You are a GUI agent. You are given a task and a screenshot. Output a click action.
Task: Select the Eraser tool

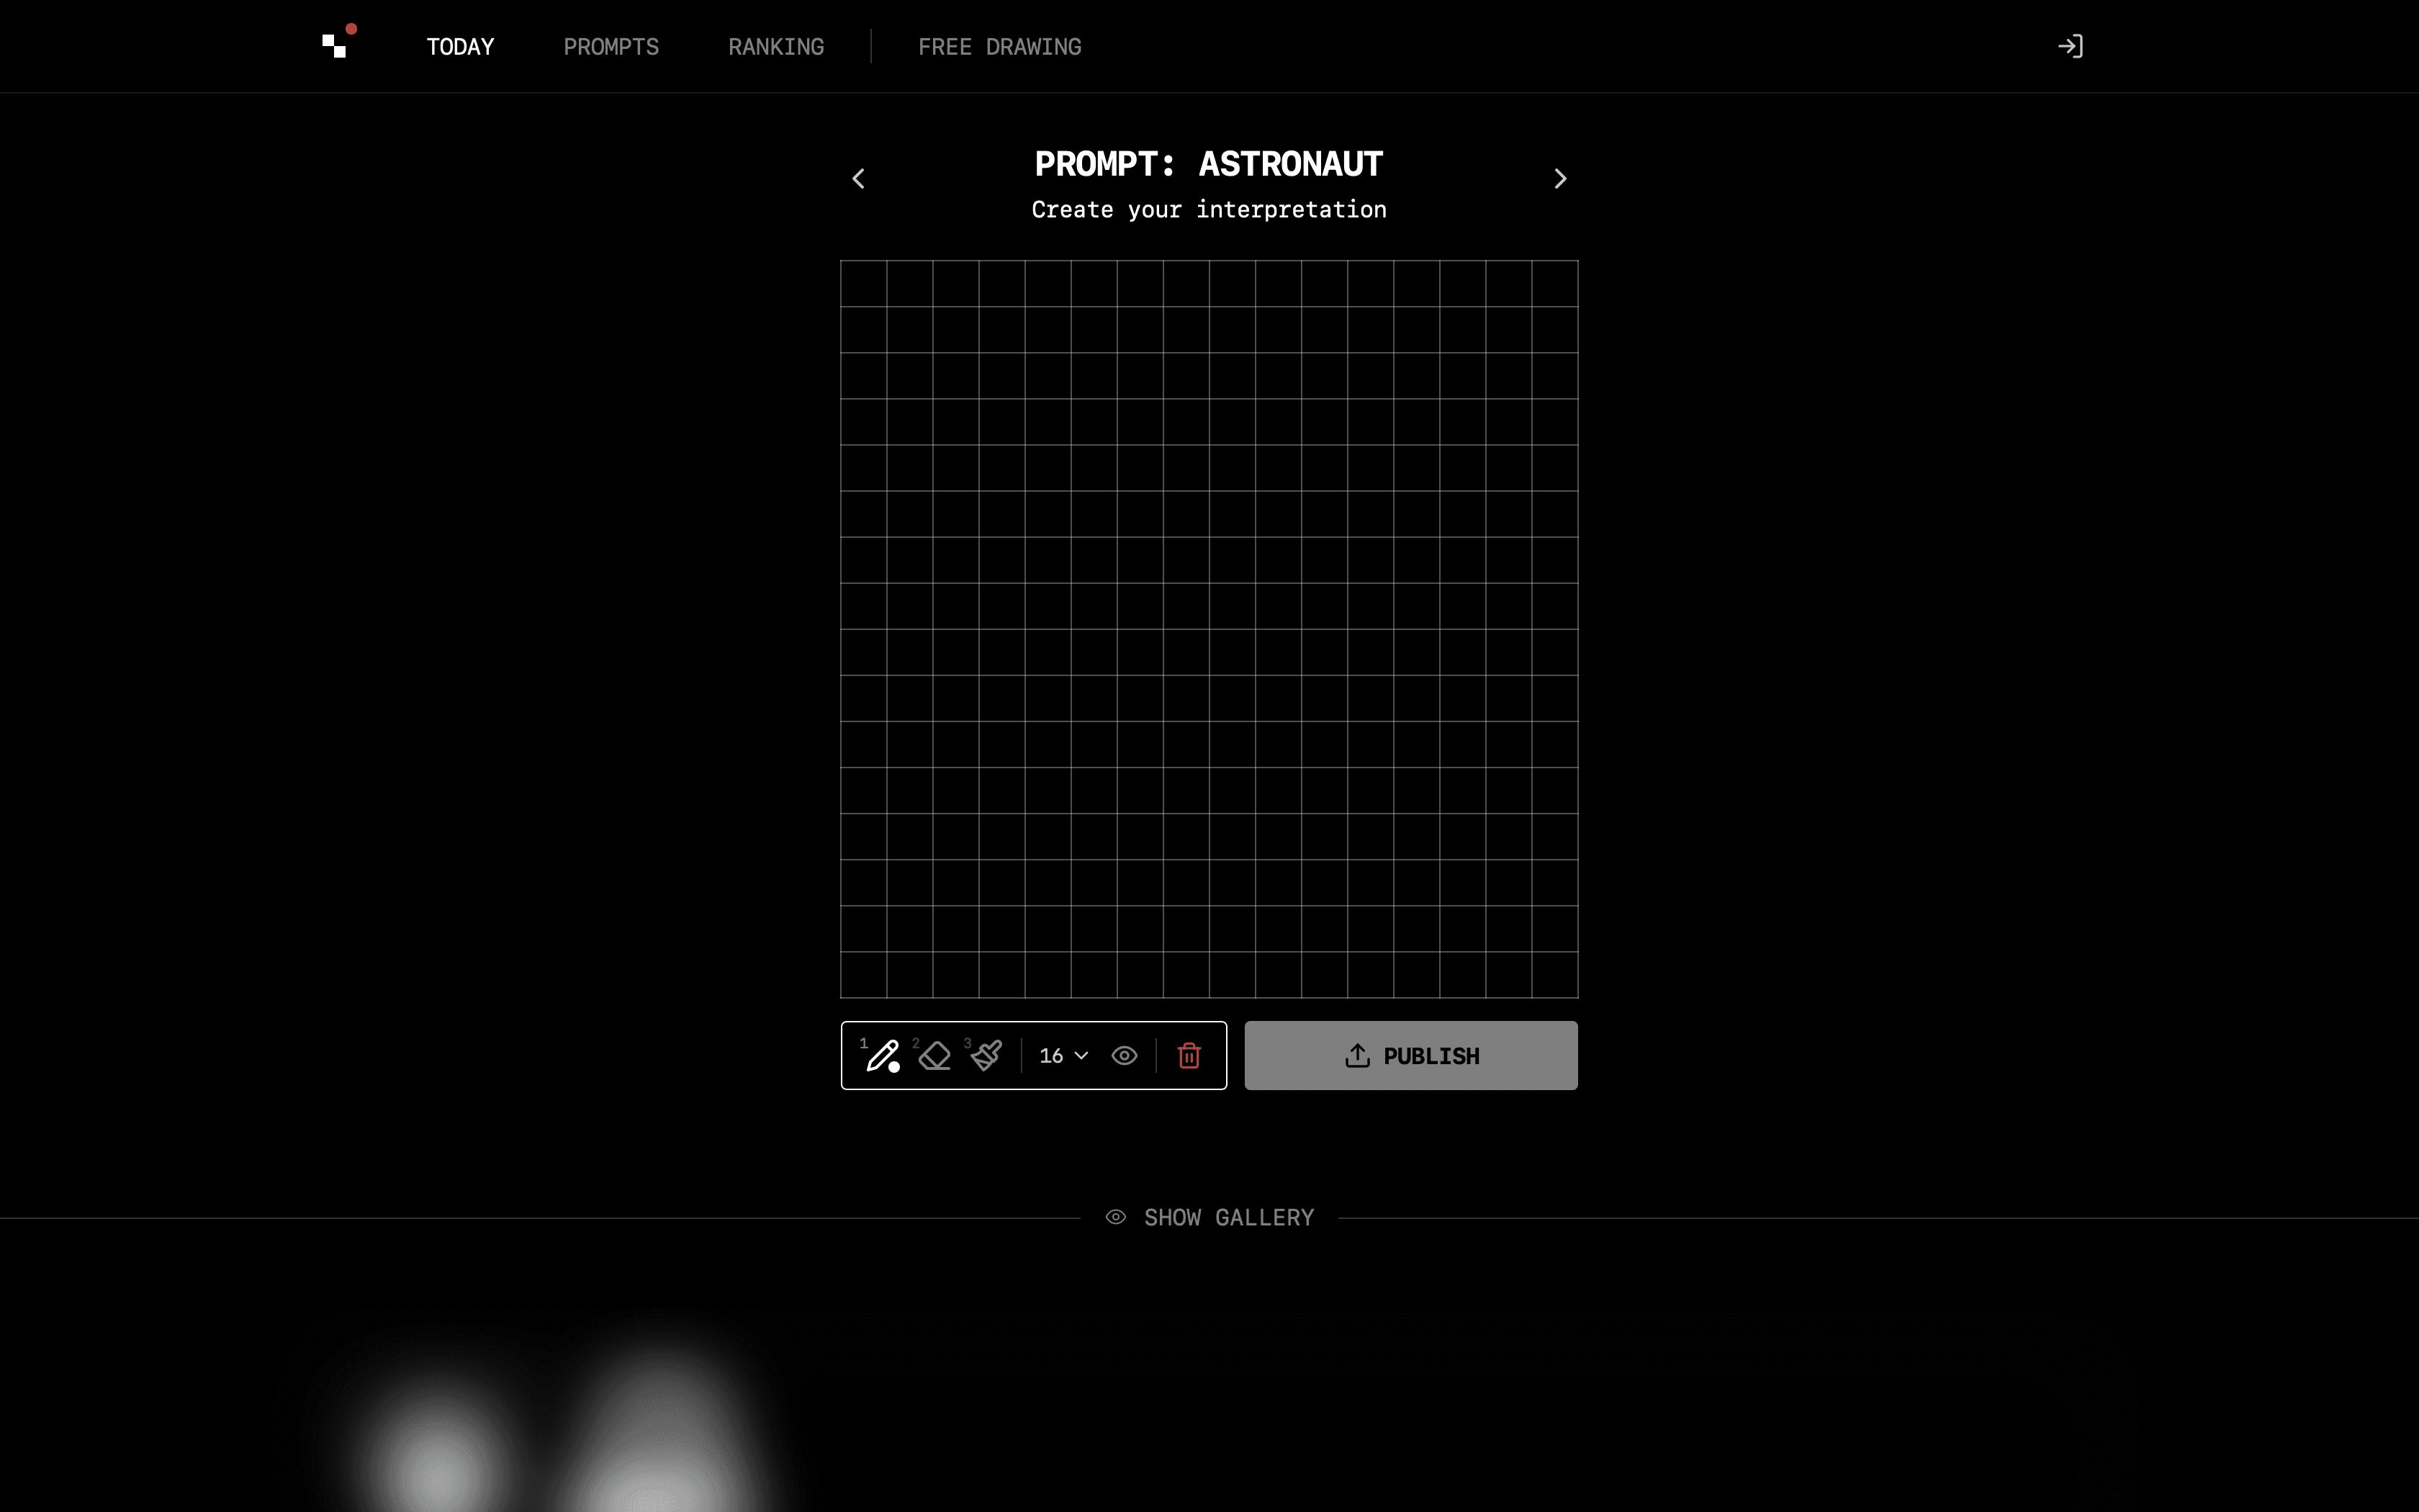click(934, 1056)
